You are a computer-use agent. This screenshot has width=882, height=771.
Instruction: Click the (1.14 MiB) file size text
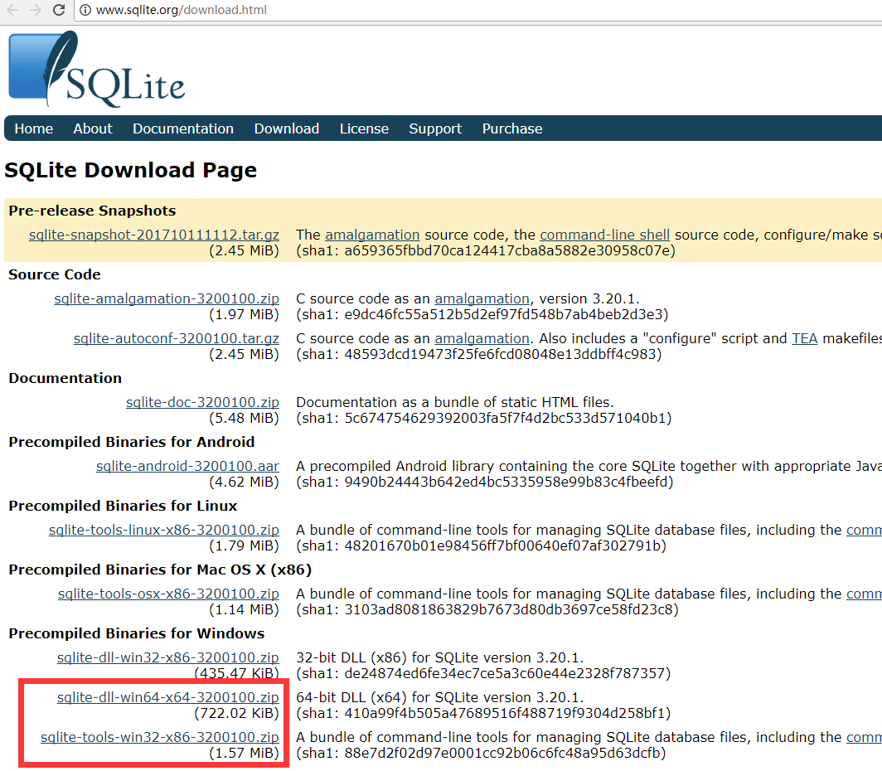click(x=244, y=609)
